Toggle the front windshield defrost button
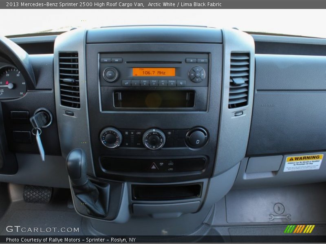Viewport: 326px width, 244px height. pos(127,133)
